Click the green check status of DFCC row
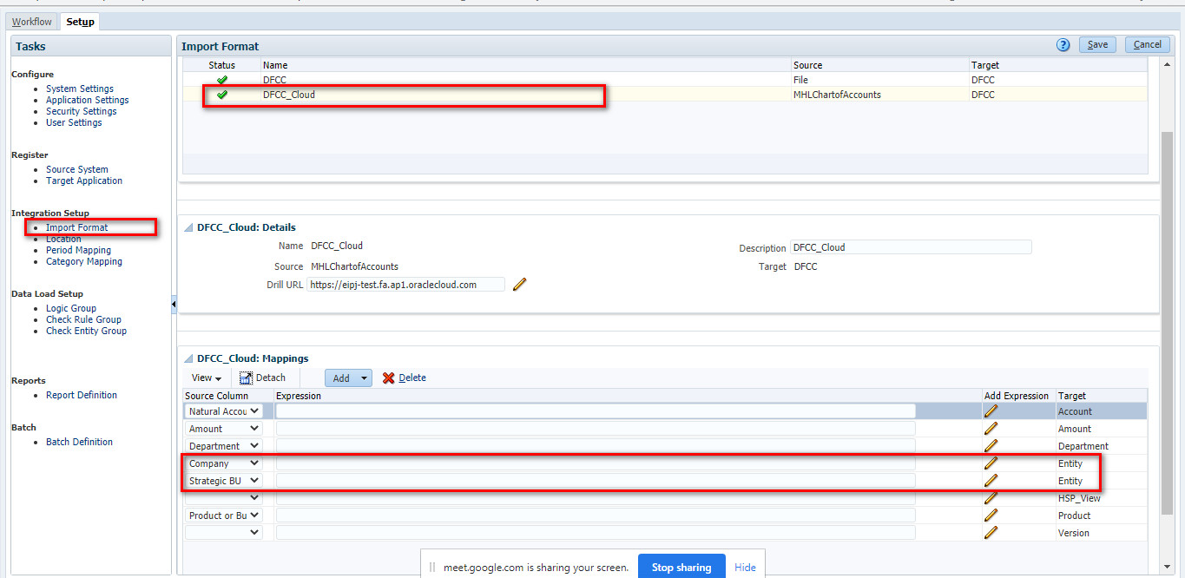This screenshot has width=1185, height=578. (x=222, y=80)
